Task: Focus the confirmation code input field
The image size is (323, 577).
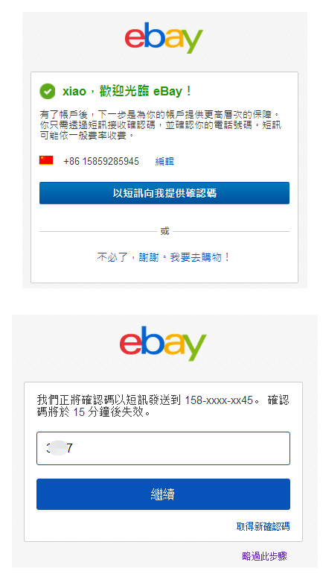Action: pyautogui.click(x=163, y=448)
